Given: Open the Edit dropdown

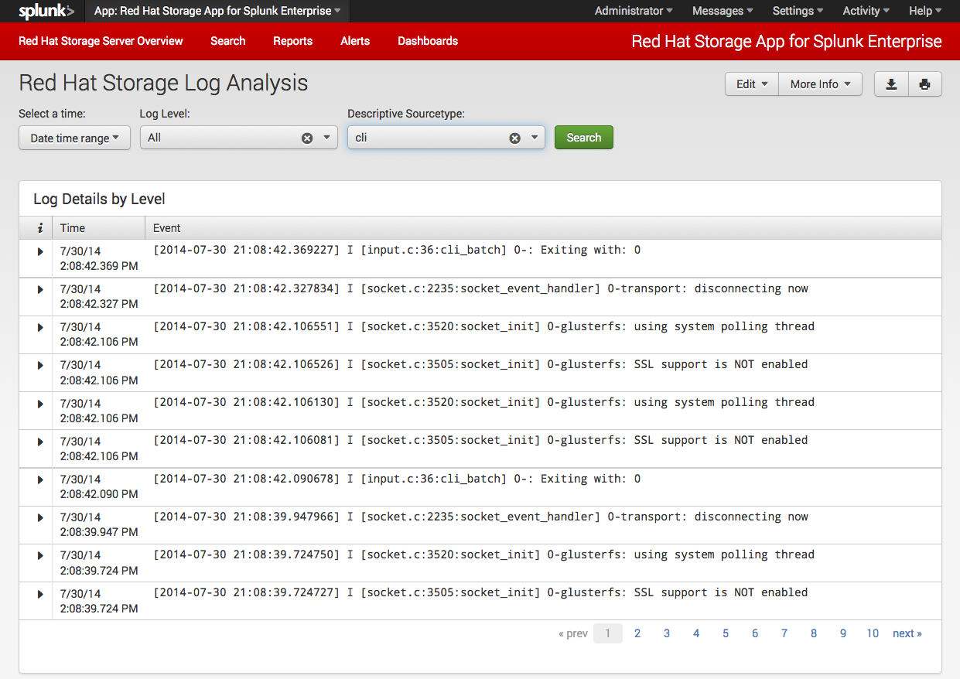Looking at the screenshot, I should coord(752,84).
